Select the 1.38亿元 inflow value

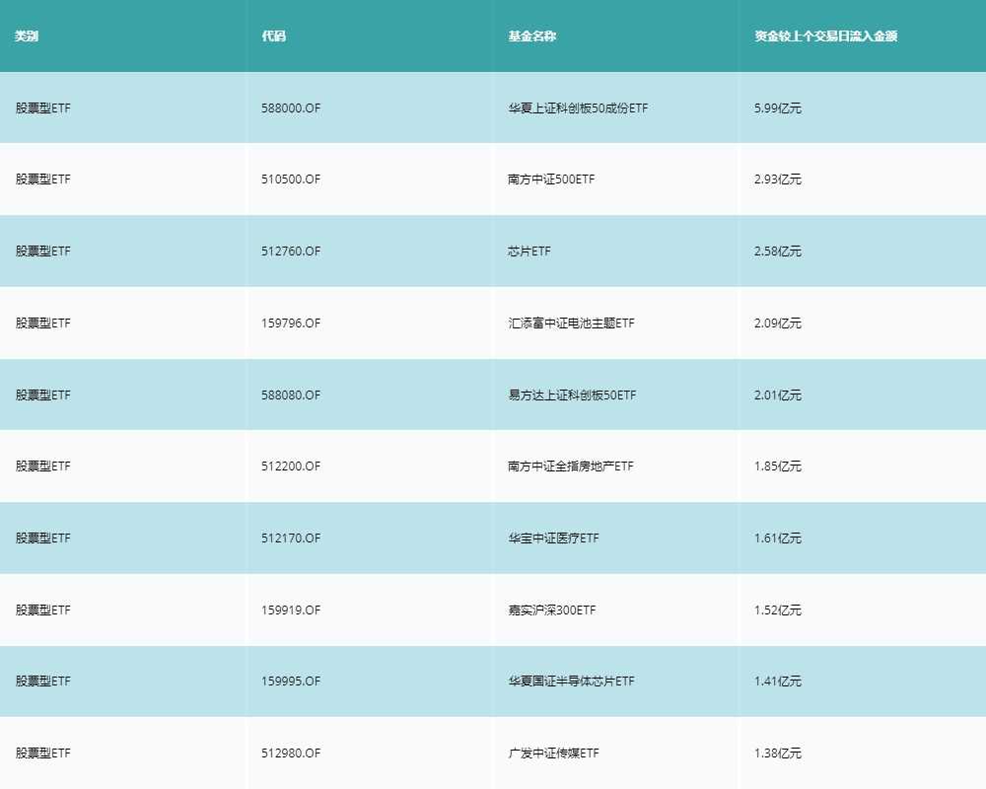tap(778, 753)
